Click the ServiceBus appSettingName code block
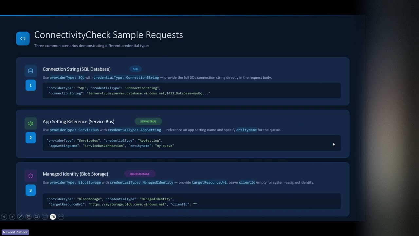419x236 pixels. click(191, 143)
